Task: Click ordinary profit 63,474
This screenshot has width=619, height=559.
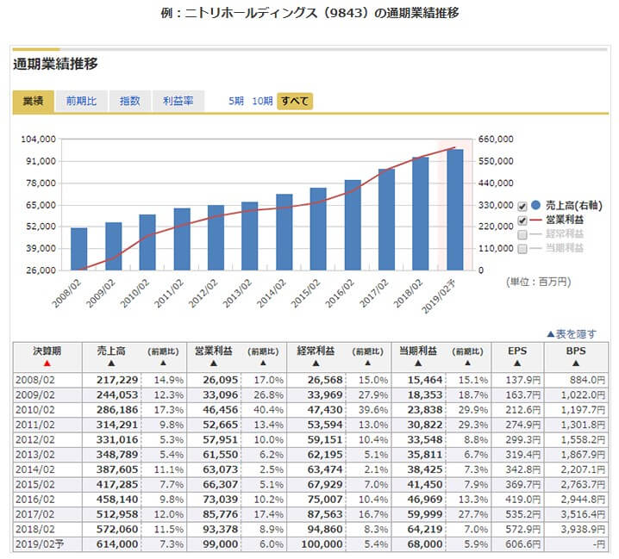Action: point(325,469)
